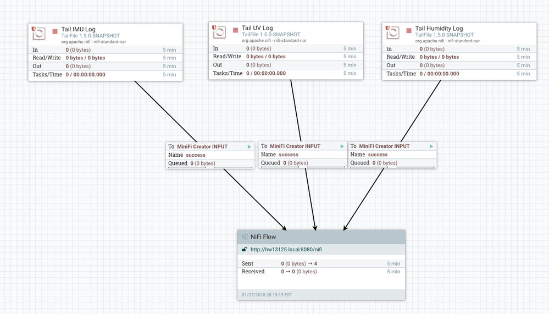Select the Tail Humidity Log processor title
The image size is (549, 314).
[x=439, y=29]
